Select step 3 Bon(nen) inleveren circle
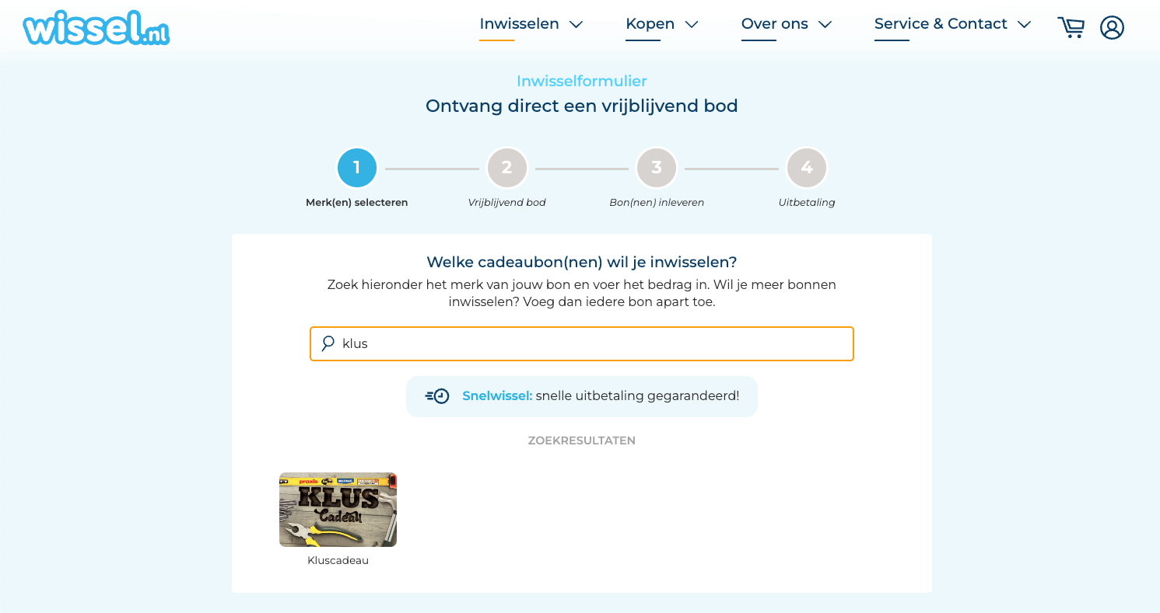Screen dimensions: 1160x613 point(657,168)
